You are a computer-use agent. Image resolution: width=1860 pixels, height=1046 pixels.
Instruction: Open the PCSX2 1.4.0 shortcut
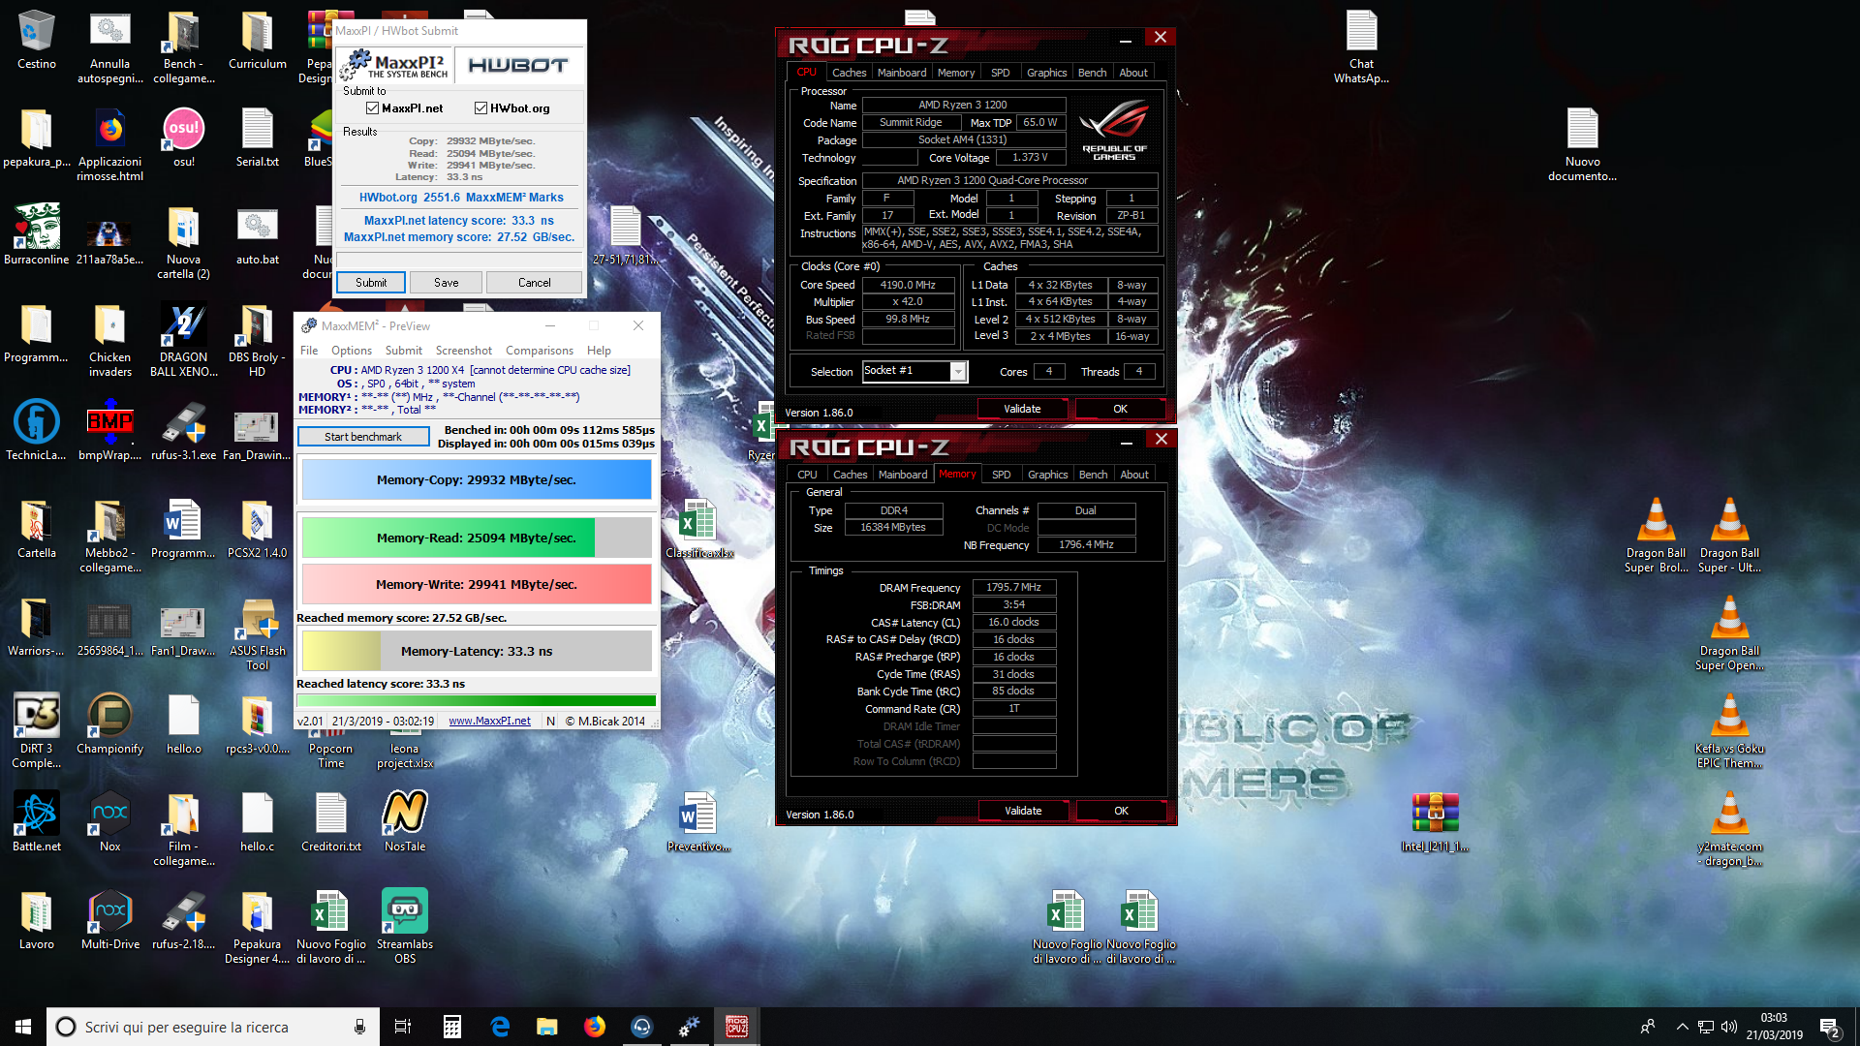(257, 530)
